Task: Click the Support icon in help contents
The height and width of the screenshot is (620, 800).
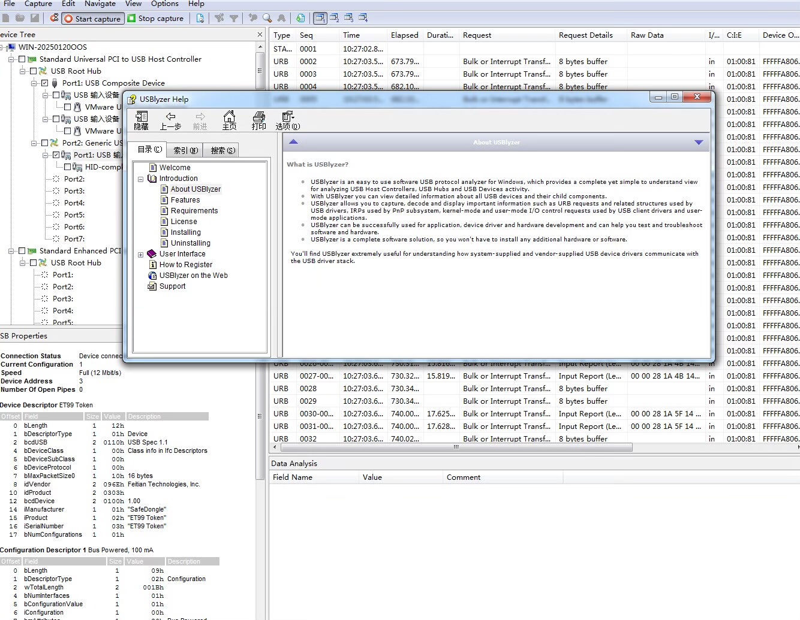Action: tap(152, 286)
